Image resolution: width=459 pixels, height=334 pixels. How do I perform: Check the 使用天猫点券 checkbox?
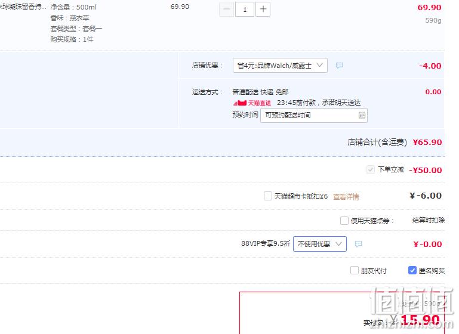pos(344,221)
